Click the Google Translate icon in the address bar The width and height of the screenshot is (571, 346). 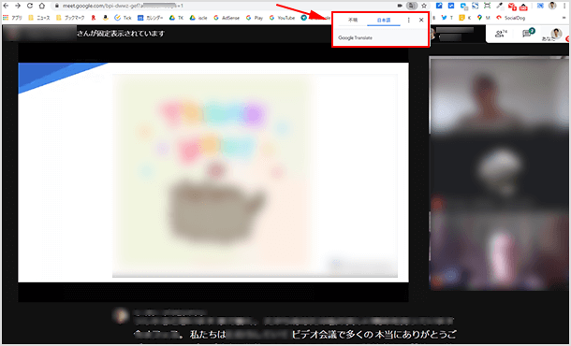pyautogui.click(x=412, y=6)
